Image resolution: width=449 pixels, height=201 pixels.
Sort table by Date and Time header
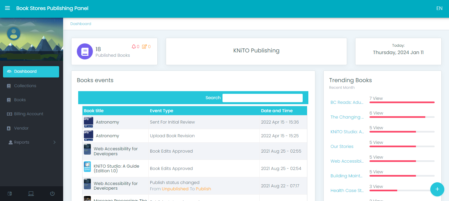(x=277, y=111)
